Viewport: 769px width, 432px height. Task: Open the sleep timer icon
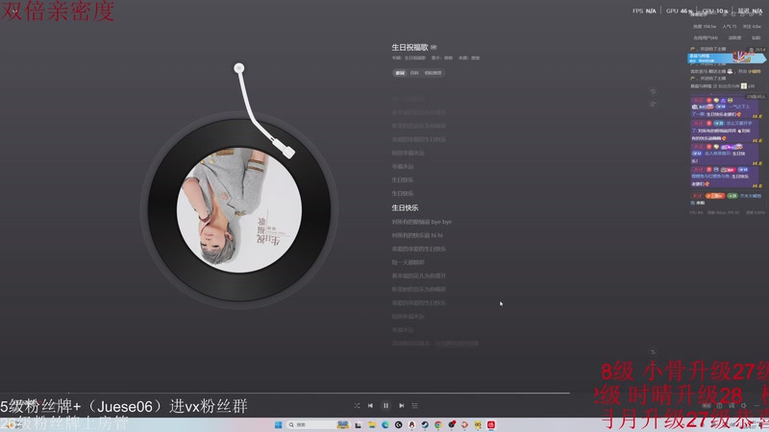pyautogui.click(x=719, y=405)
